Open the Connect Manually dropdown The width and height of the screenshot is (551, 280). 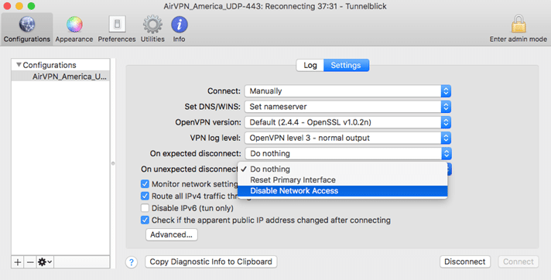[347, 91]
